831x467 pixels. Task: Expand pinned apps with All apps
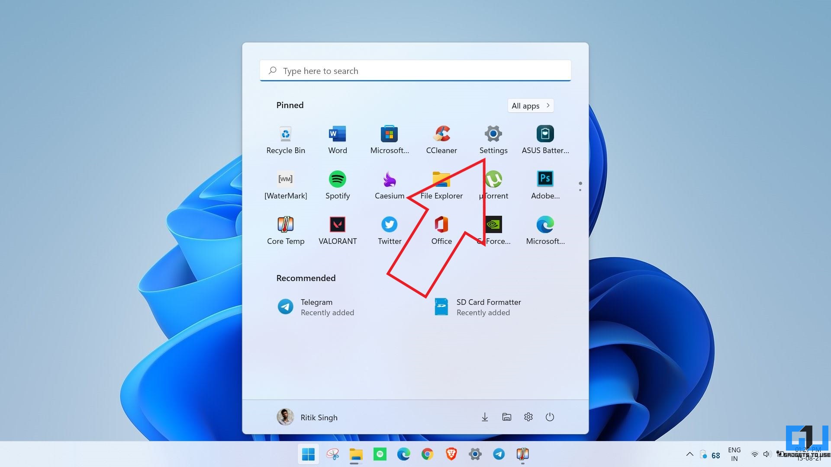pos(530,106)
